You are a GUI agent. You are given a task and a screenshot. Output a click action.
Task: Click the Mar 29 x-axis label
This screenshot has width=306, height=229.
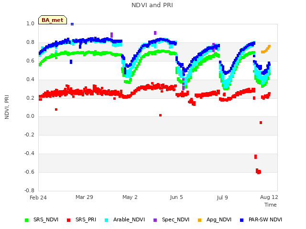click(x=84, y=197)
